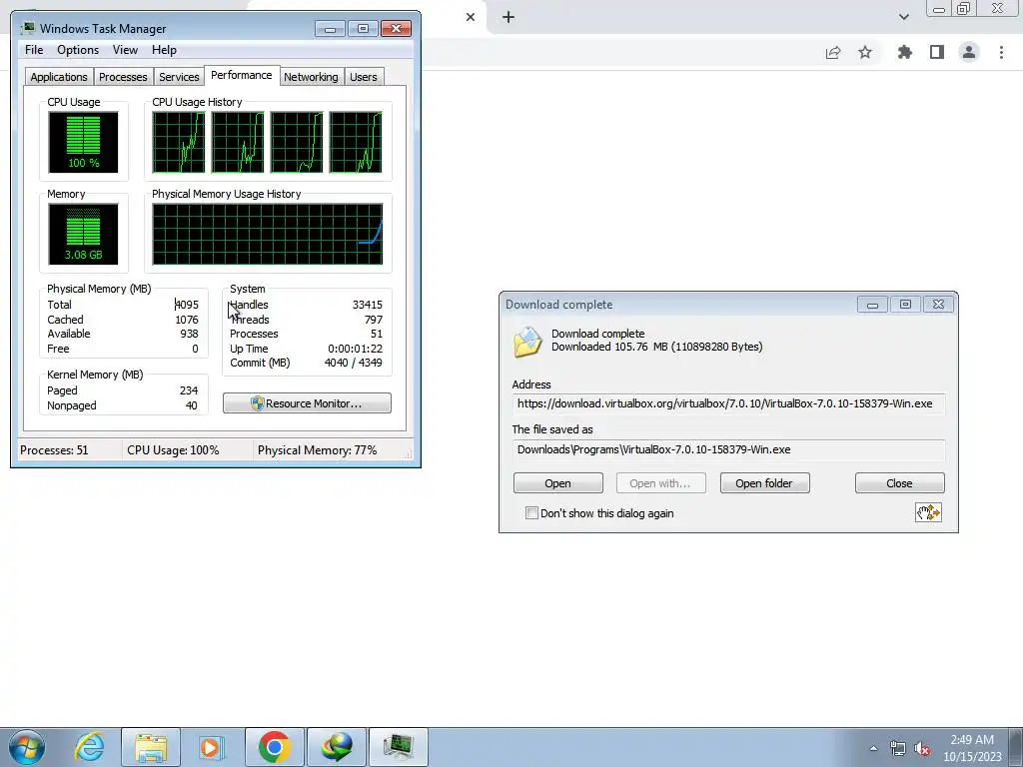
Task: Click the Cached memory value 1076
Action: pos(187,320)
